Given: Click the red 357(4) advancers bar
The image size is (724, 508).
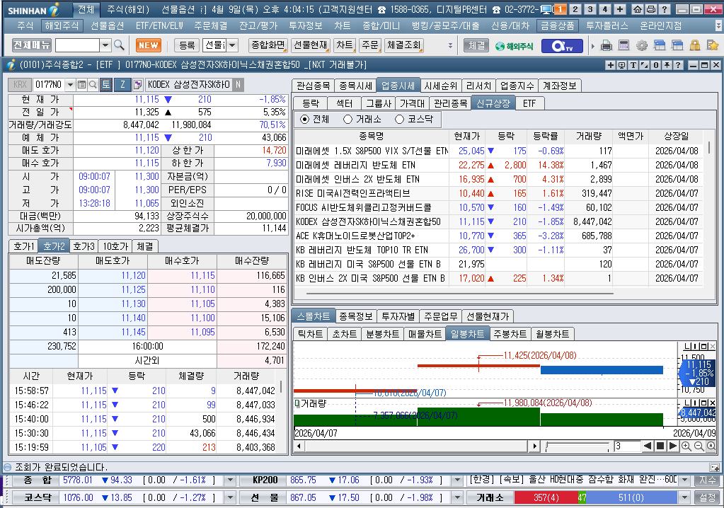Looking at the screenshot, I should 546,498.
